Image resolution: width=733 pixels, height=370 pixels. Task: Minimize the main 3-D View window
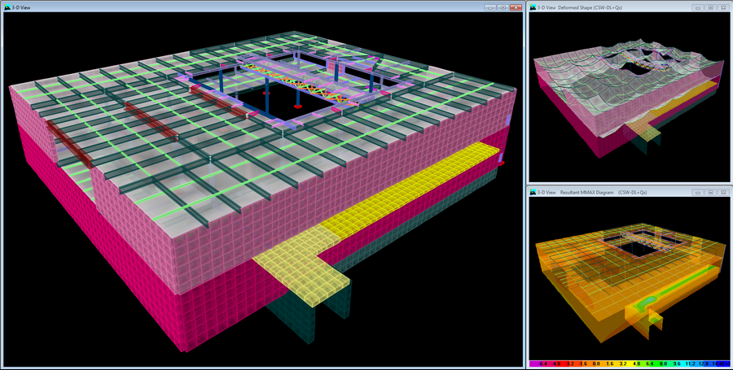[x=491, y=7]
